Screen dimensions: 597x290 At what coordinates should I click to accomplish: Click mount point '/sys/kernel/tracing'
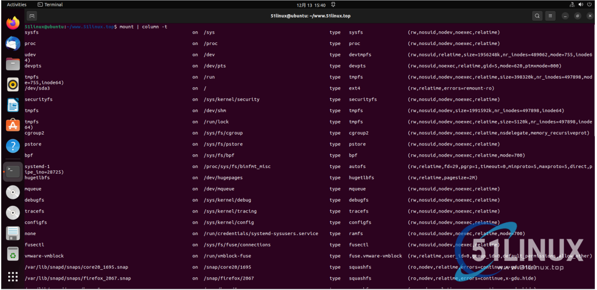pyautogui.click(x=230, y=211)
